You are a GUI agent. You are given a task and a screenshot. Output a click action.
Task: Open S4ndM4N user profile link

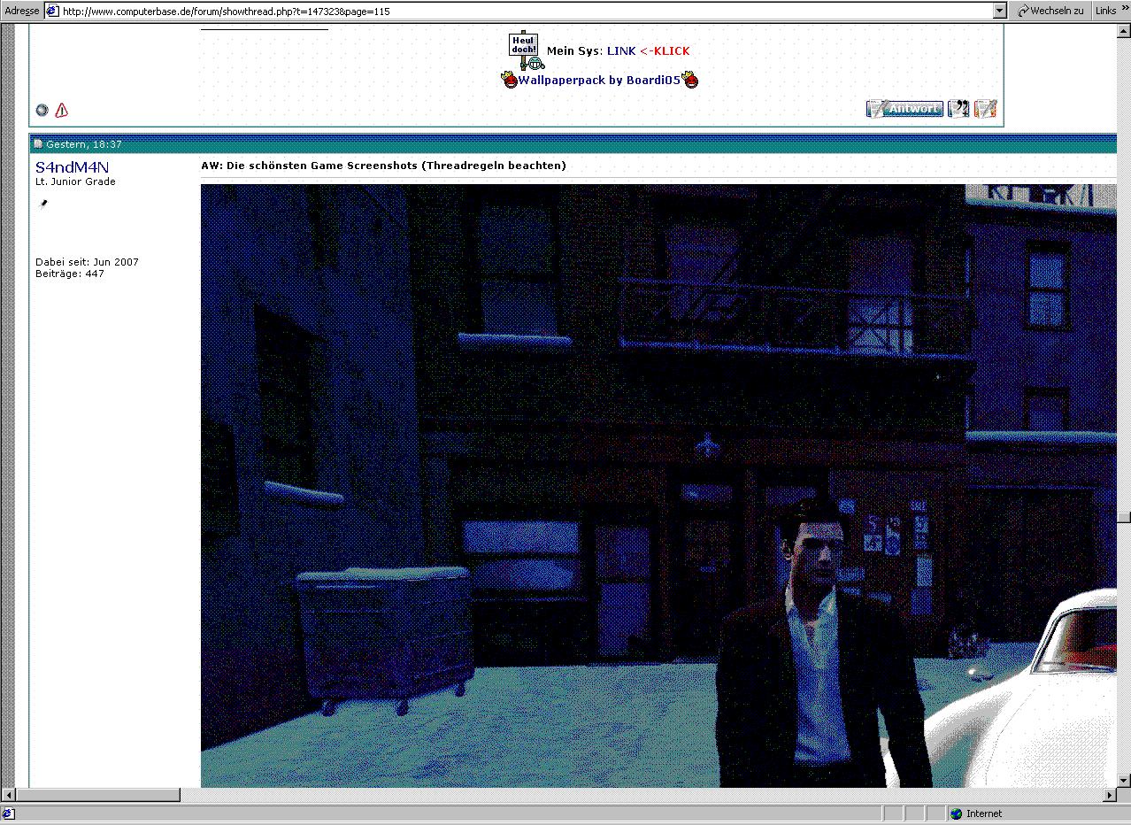coord(73,167)
